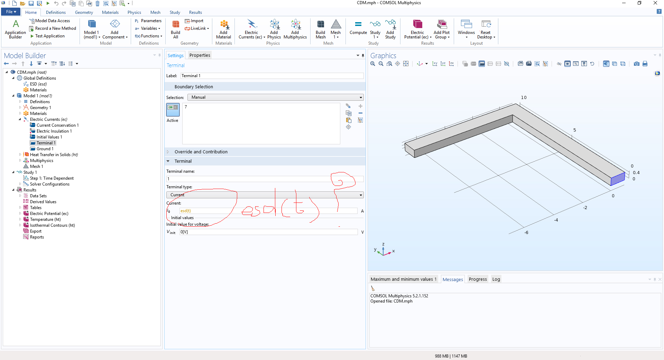Take a snapshot with the camera icon

636,64
